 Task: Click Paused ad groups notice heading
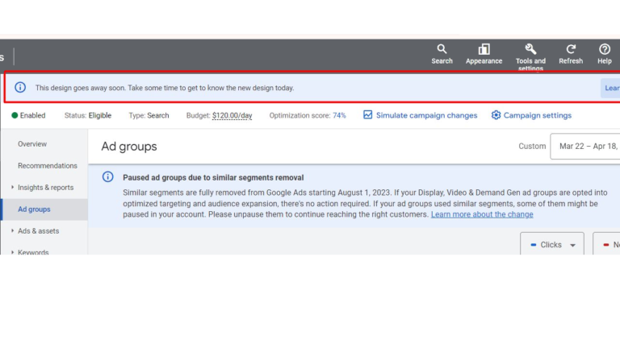coord(213,177)
